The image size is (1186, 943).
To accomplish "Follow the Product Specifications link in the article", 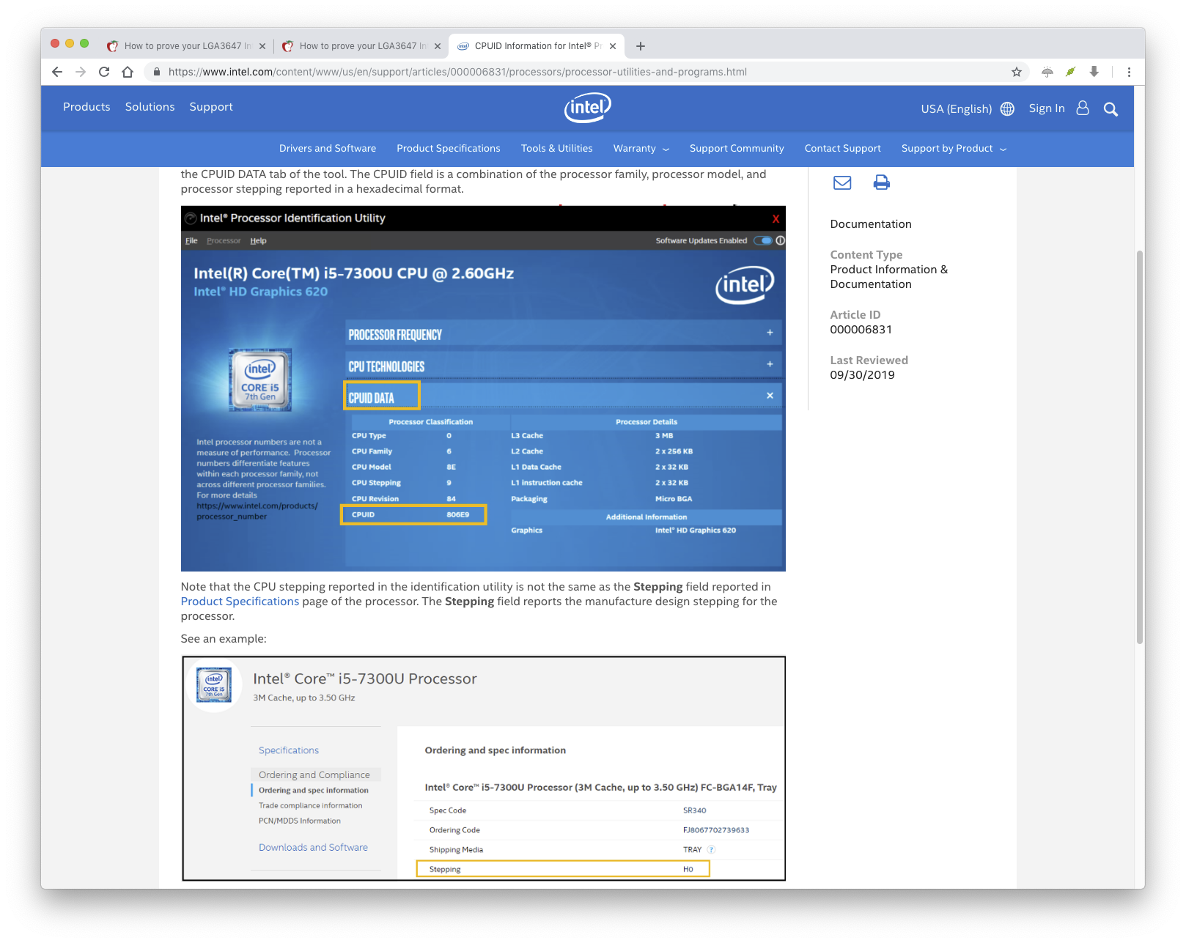I will [240, 602].
